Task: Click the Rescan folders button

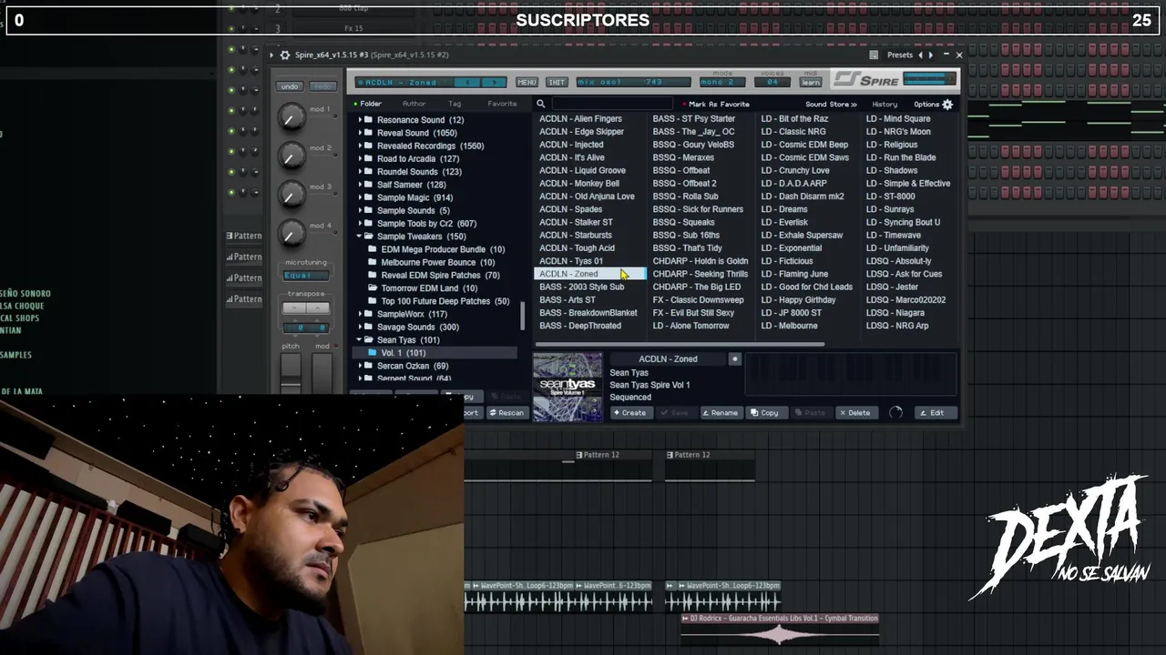Action: click(506, 413)
